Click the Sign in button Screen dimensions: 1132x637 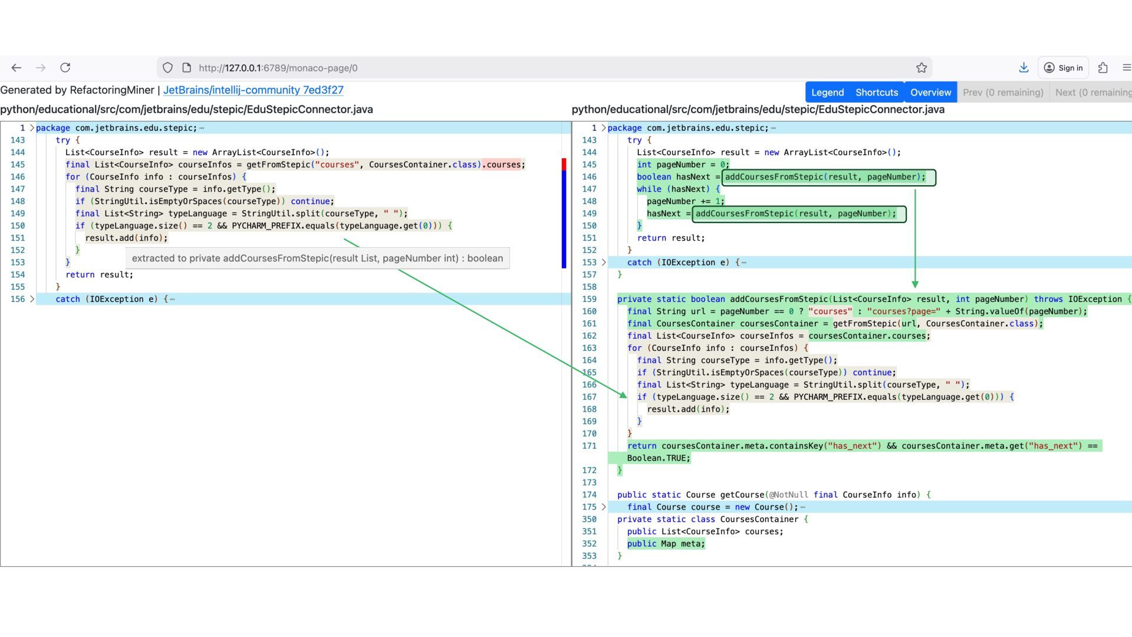coord(1064,68)
